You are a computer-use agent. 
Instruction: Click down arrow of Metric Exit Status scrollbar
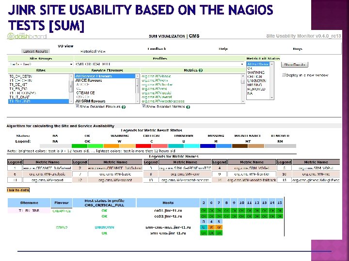(272, 98)
